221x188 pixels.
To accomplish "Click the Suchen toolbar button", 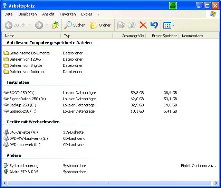I will click(x=75, y=25).
